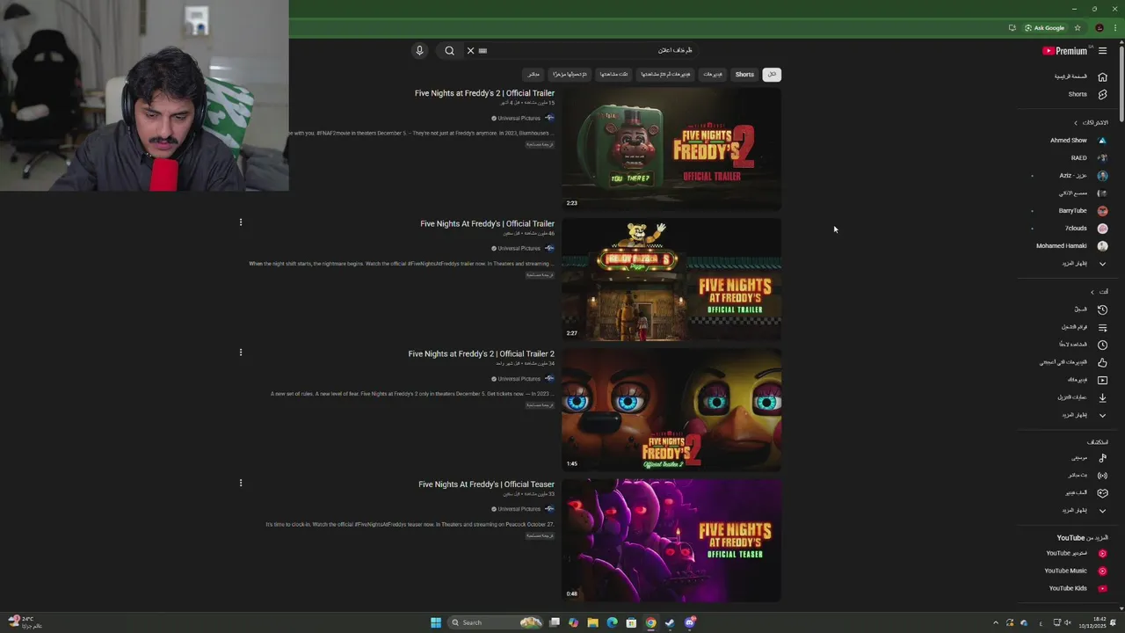Open File Explorer from the taskbar
1125x633 pixels.
pos(592,622)
